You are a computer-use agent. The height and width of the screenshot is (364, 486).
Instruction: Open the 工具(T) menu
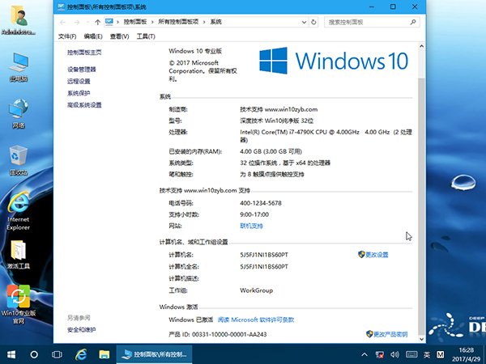[x=146, y=36]
